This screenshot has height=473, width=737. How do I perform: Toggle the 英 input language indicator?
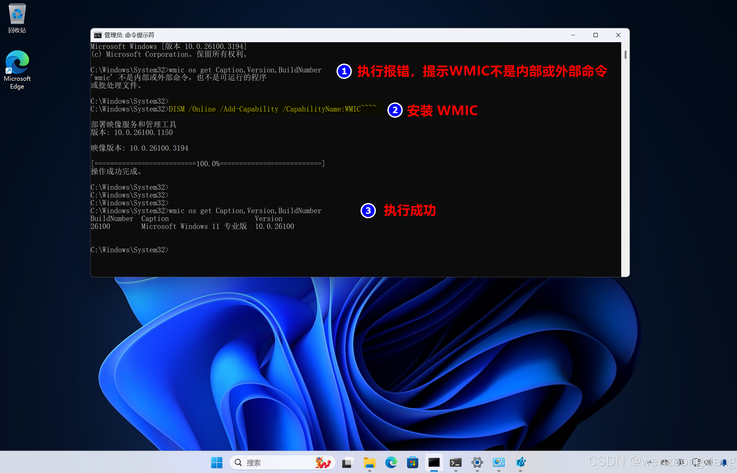pos(681,462)
